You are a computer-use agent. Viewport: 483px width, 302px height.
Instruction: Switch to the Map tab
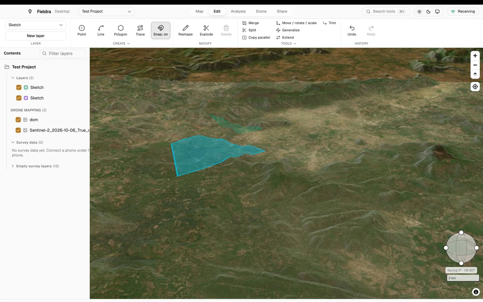(199, 11)
